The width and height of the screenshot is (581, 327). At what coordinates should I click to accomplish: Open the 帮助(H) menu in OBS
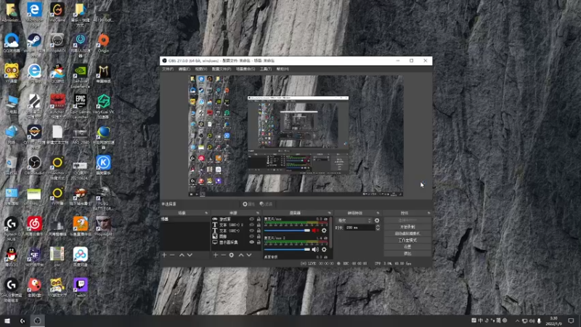[x=283, y=69]
